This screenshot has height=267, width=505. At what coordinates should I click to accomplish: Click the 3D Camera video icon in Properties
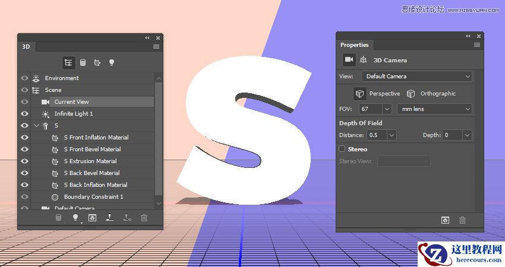tap(349, 60)
